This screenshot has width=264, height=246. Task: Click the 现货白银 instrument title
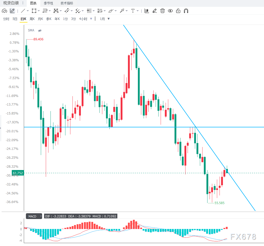click(x=11, y=3)
